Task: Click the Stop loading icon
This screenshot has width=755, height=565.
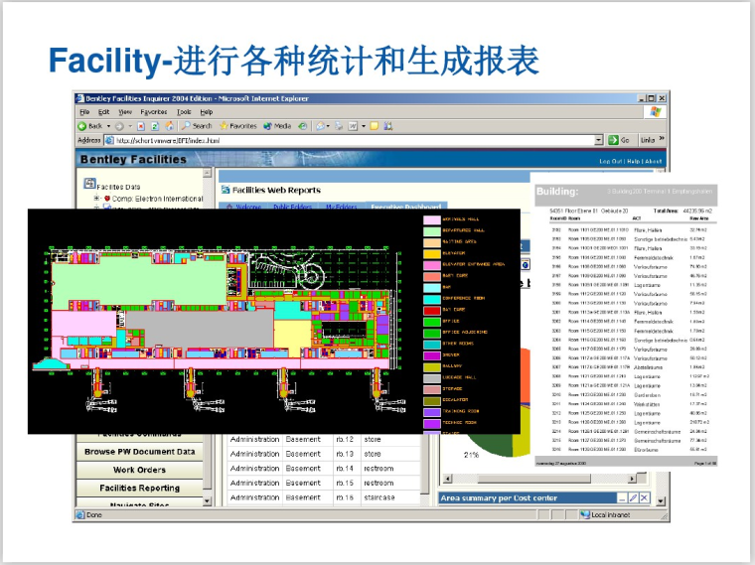Action: 142,126
